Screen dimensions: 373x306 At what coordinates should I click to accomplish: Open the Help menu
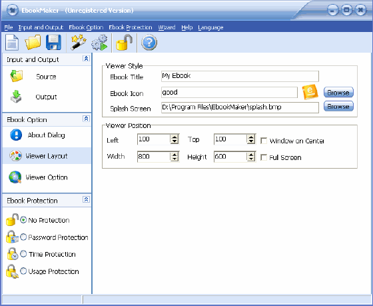(187, 27)
